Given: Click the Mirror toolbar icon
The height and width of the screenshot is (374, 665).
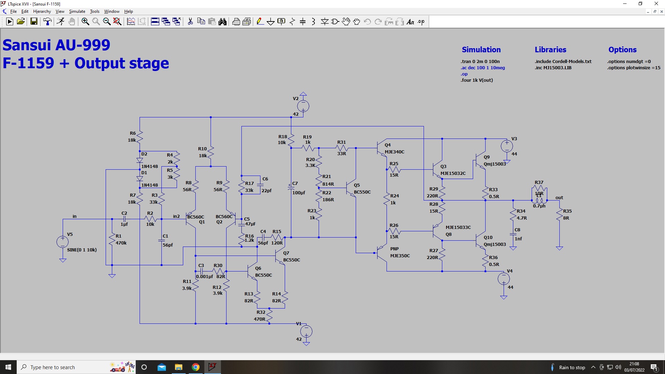Looking at the screenshot, I should coord(400,22).
